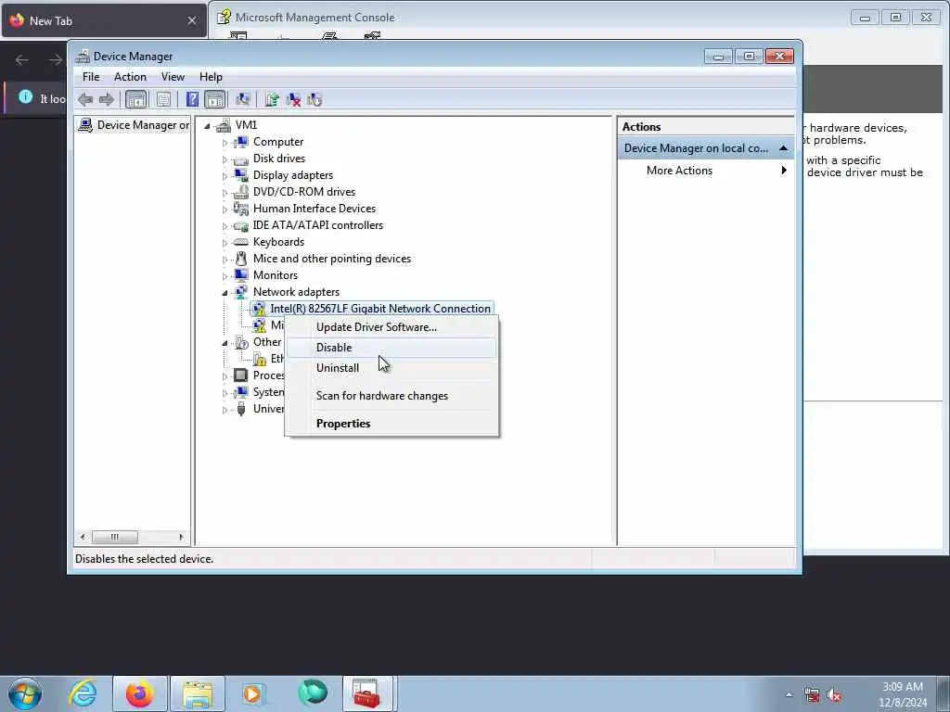The image size is (950, 712).
Task: Expand the IDE ATA/ATAPI controllers arrow
Action: click(225, 226)
